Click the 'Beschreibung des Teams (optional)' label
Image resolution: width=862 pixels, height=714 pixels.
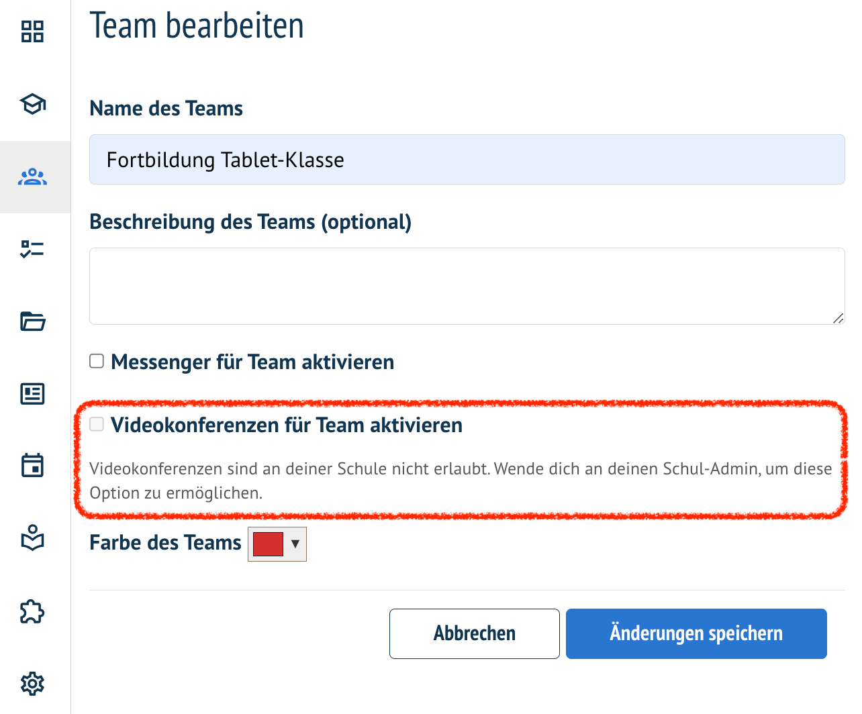(250, 222)
